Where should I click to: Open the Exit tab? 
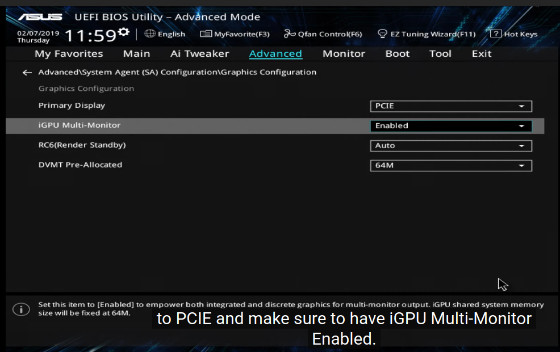point(482,54)
